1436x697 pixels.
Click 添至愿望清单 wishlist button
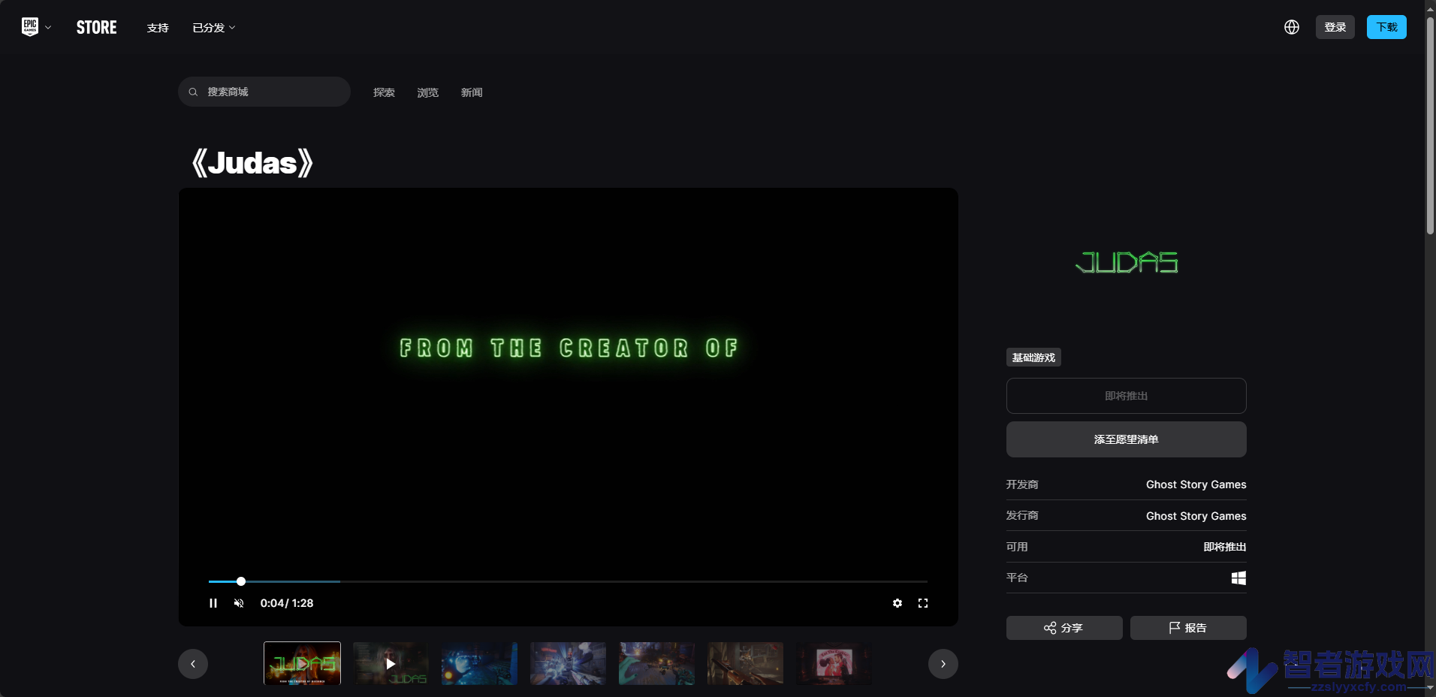[1127, 439]
